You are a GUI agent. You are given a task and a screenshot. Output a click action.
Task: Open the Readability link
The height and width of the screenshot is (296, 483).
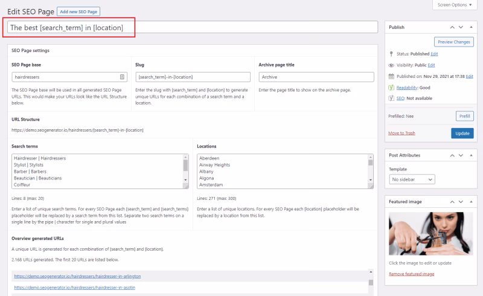[407, 88]
